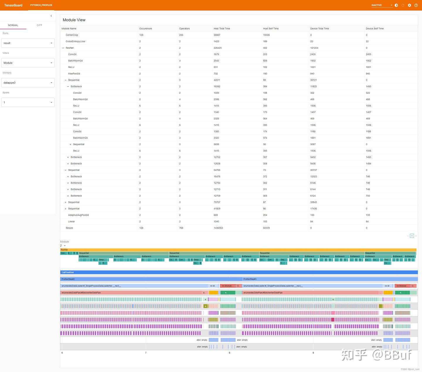Open the Workers dropdown showing datapipe0

pos(28,82)
